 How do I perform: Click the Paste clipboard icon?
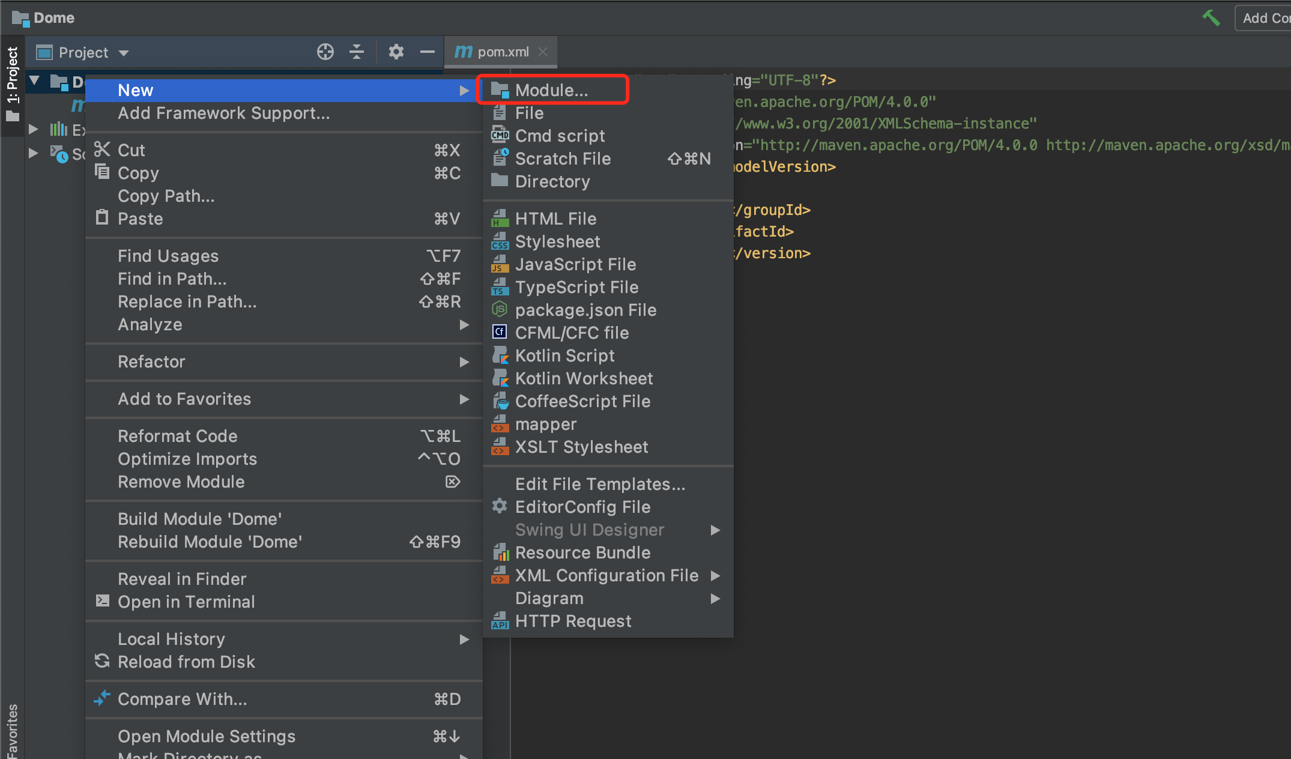(x=102, y=217)
